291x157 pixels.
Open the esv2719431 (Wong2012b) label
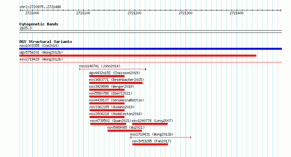pos(152,134)
